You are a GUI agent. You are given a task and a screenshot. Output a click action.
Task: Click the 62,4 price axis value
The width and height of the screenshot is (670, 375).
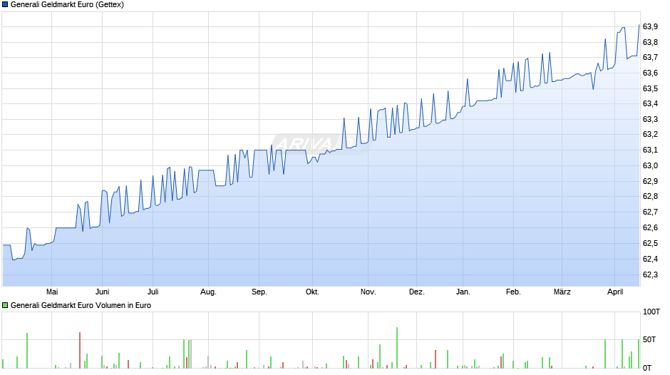(x=650, y=259)
